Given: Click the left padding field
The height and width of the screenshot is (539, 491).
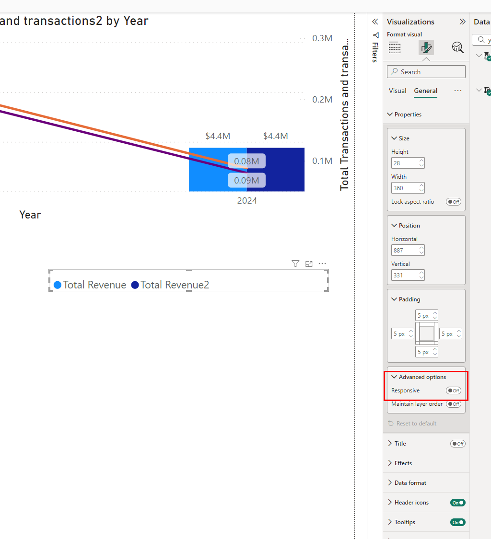Looking at the screenshot, I should click(402, 334).
